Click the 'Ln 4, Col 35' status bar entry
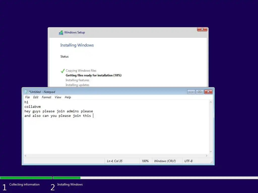 [115, 161]
